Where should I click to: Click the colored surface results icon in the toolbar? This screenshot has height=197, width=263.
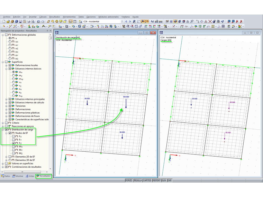tap(196, 26)
